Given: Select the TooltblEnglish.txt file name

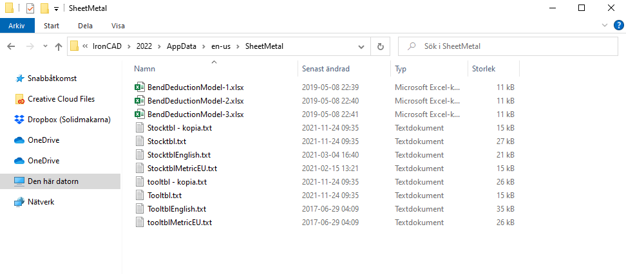Looking at the screenshot, I should pyautogui.click(x=176, y=209).
